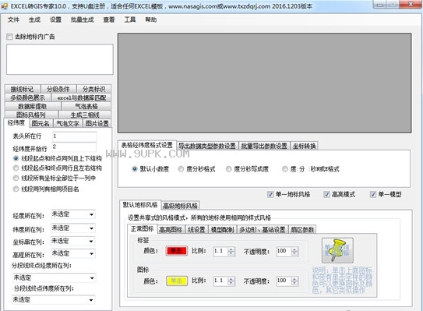Switch to the 高亮图标 tab
The image size is (423, 311).
point(171,230)
